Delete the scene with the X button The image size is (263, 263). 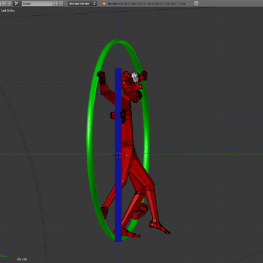click(x=60, y=3)
